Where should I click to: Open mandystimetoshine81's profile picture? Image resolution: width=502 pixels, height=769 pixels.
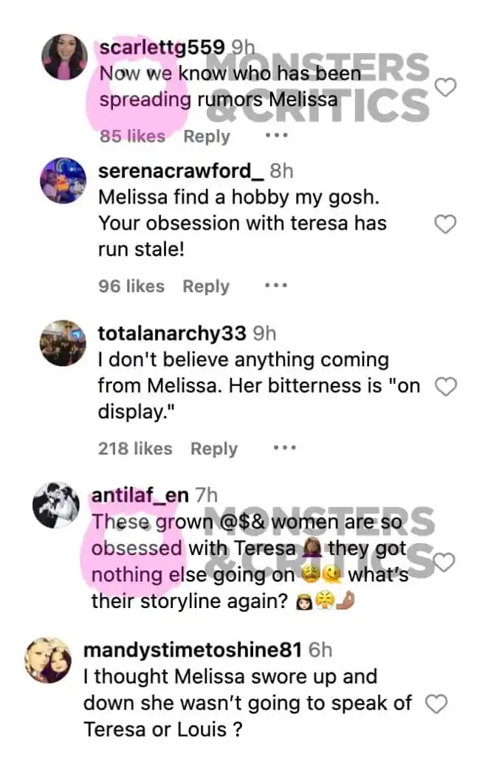(x=48, y=661)
